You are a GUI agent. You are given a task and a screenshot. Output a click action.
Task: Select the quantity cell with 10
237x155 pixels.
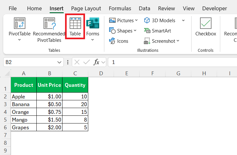tap(75, 96)
